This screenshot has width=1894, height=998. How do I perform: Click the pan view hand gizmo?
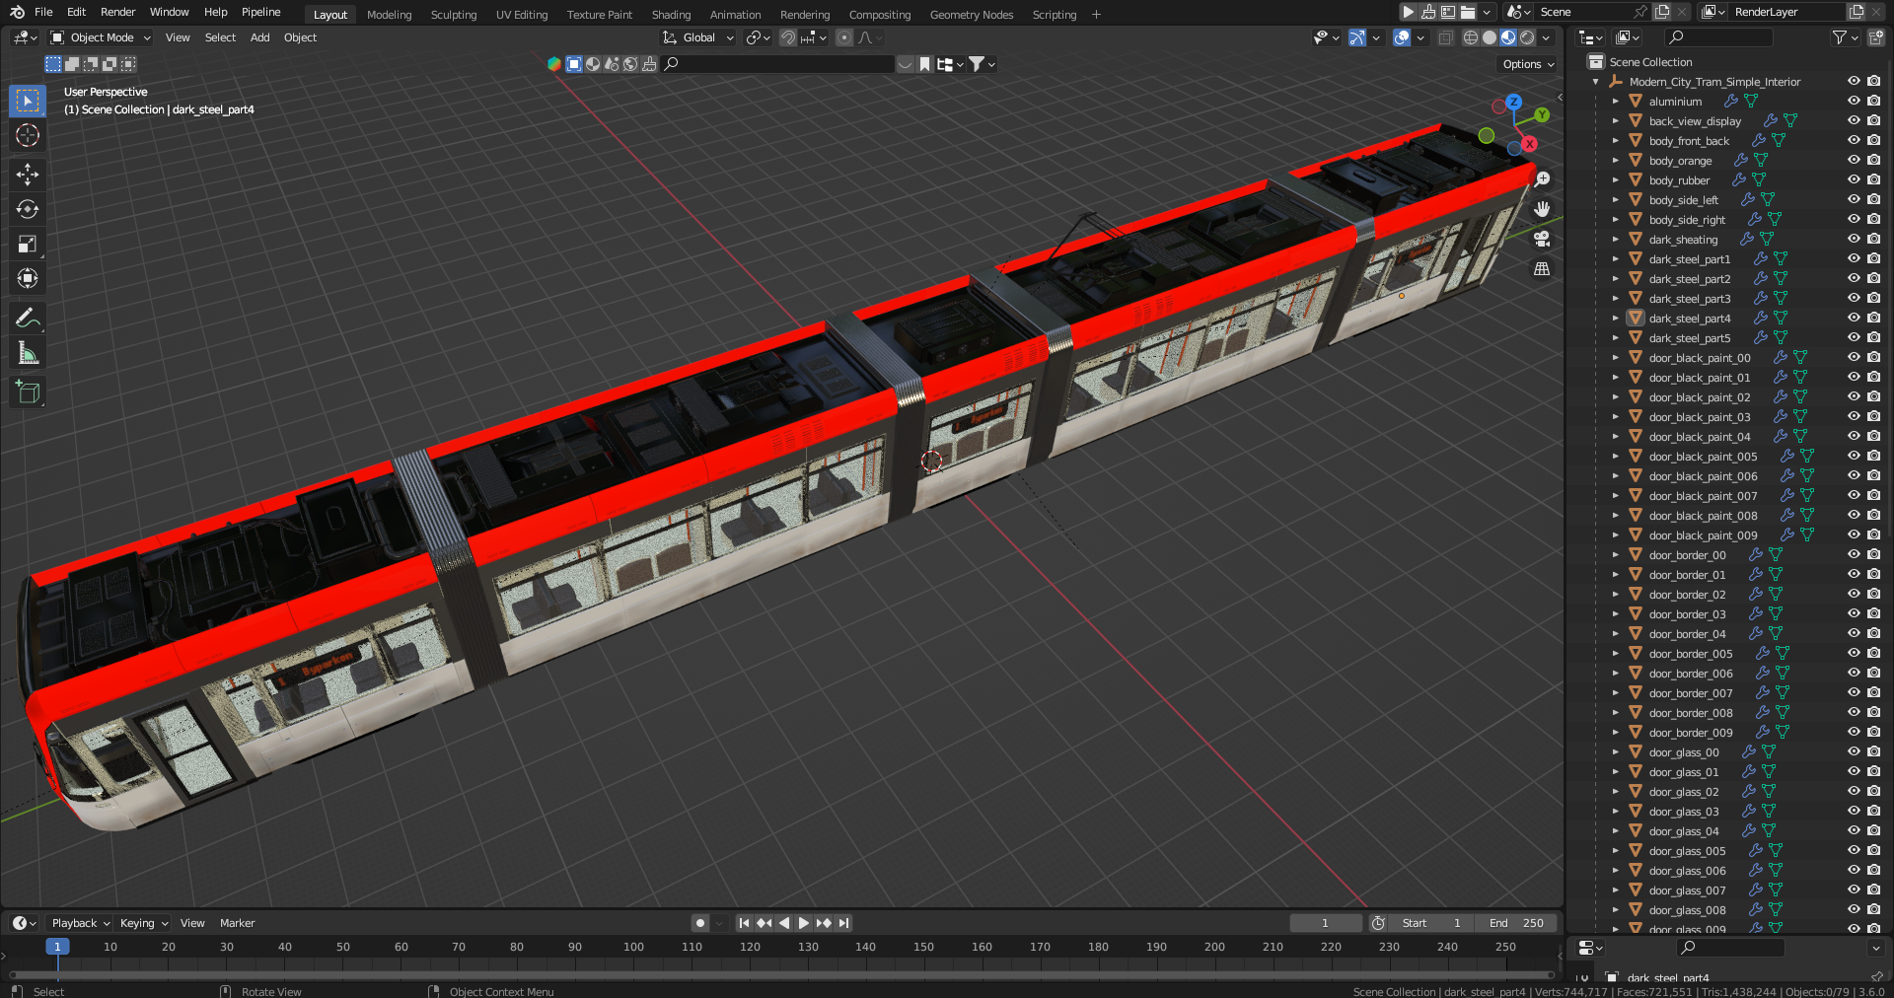(1542, 209)
